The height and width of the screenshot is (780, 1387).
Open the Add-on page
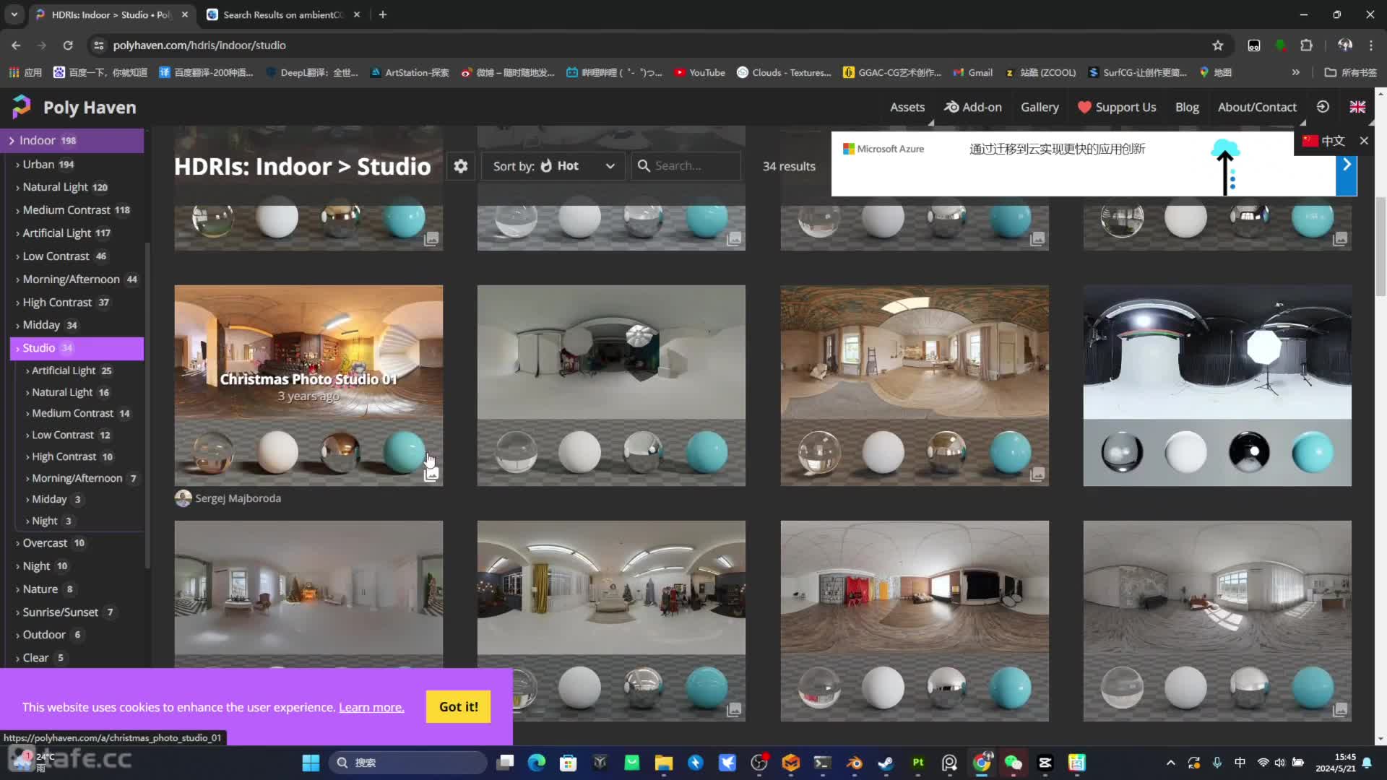[973, 107]
